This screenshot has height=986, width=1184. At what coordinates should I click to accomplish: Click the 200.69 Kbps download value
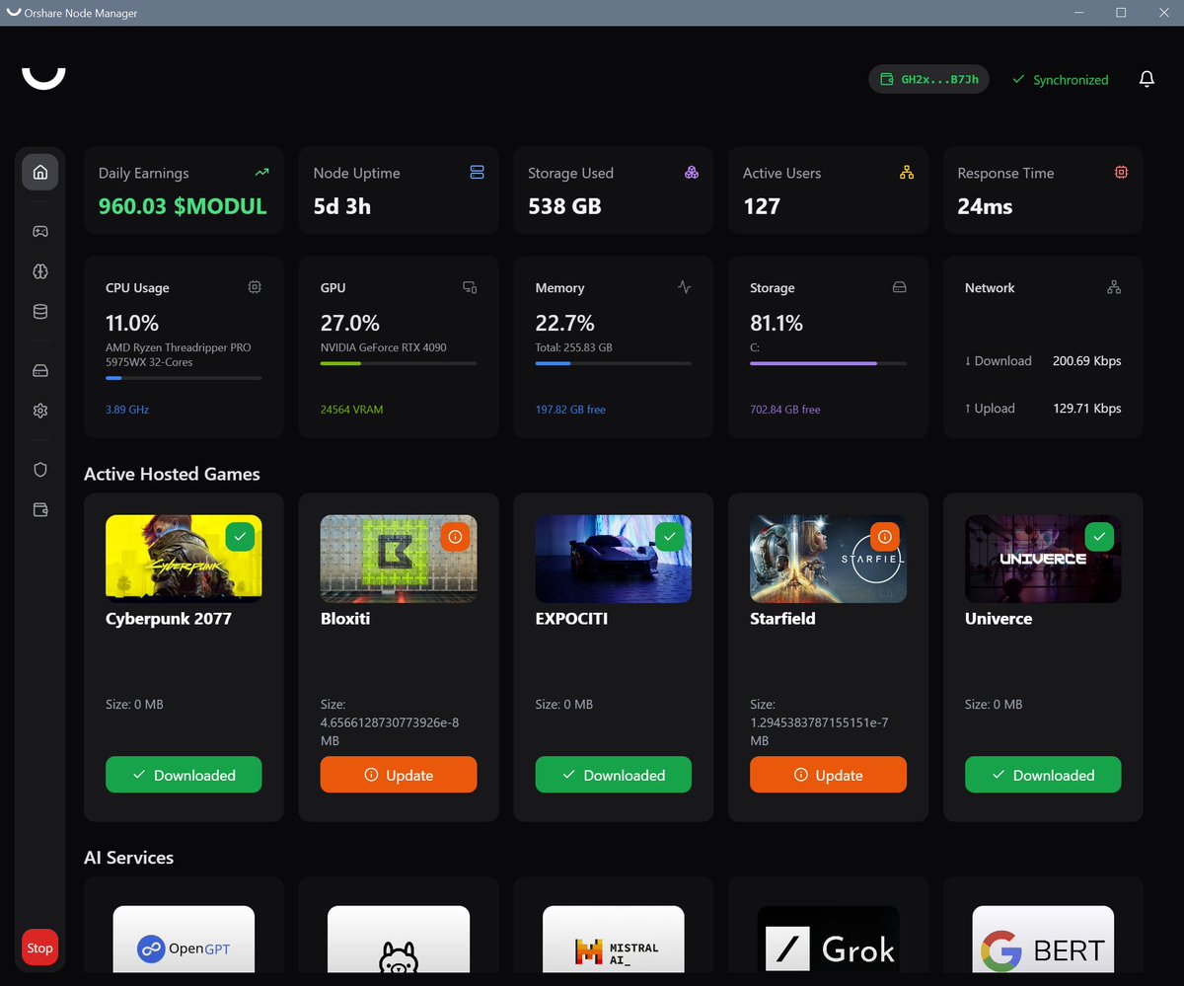tap(1086, 360)
